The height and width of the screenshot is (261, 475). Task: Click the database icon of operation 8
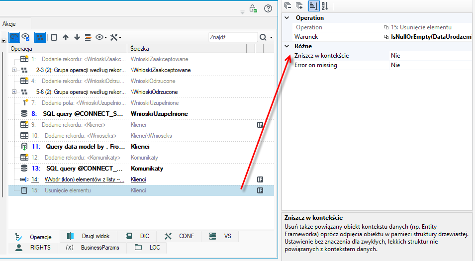click(24, 113)
